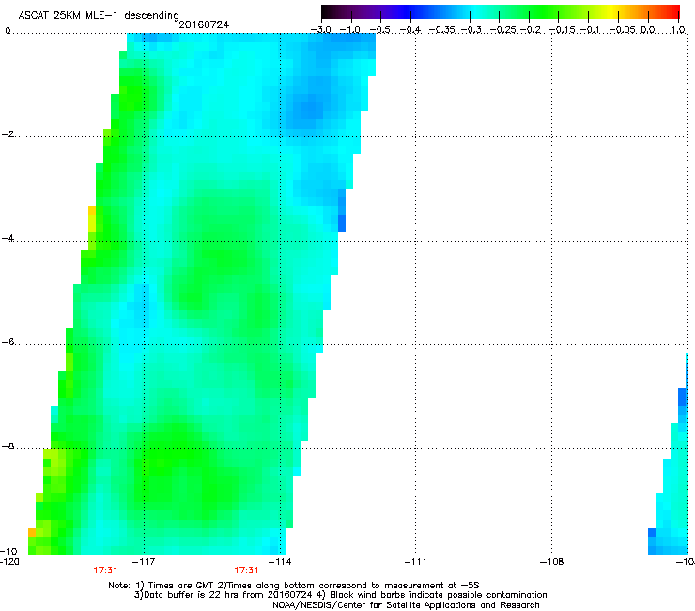Click the colorbar label -0.05
Viewport: 695px width, 611px height.
624,30
